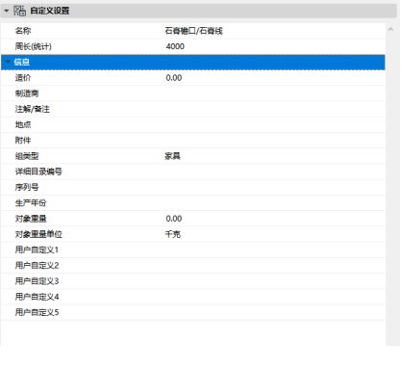This screenshot has width=403, height=368.
Task: Edit the 石膏檐口/石膏线 name value
Action: tap(193, 31)
